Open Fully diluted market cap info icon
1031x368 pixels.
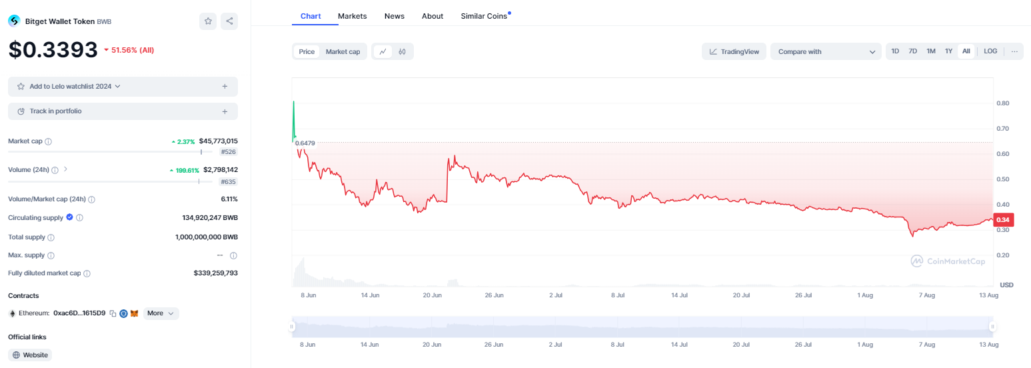pos(87,273)
